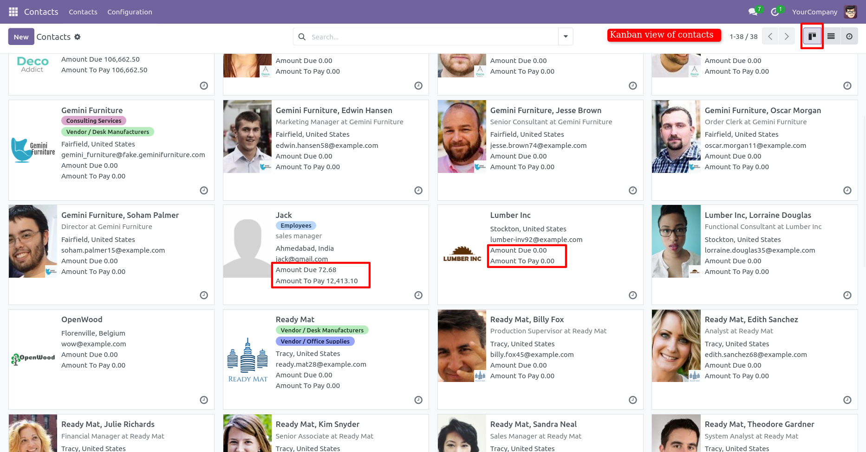Switch to Activity view
866x452 pixels.
click(849, 36)
